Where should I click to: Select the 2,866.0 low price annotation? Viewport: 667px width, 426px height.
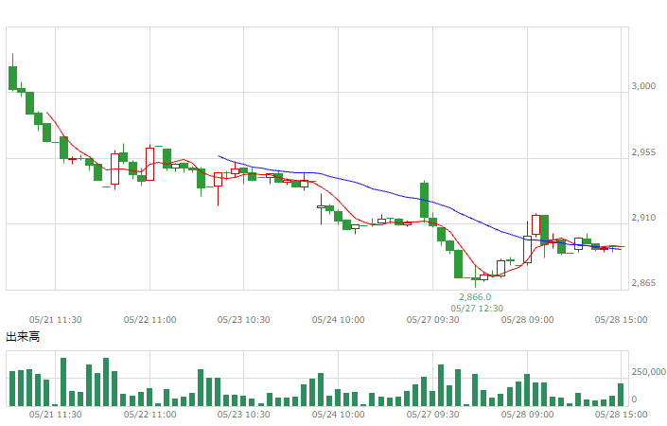tap(475, 297)
